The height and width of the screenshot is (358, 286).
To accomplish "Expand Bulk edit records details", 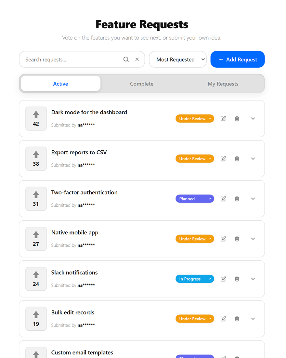I will coord(253,319).
